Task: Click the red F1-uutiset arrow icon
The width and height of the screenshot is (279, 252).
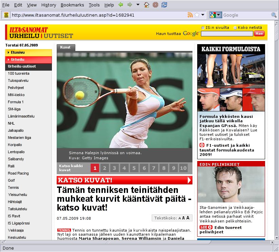Action: (x=202, y=145)
